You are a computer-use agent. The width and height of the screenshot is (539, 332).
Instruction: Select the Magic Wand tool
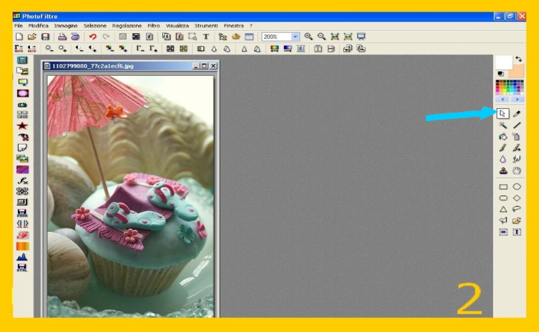coord(503,125)
